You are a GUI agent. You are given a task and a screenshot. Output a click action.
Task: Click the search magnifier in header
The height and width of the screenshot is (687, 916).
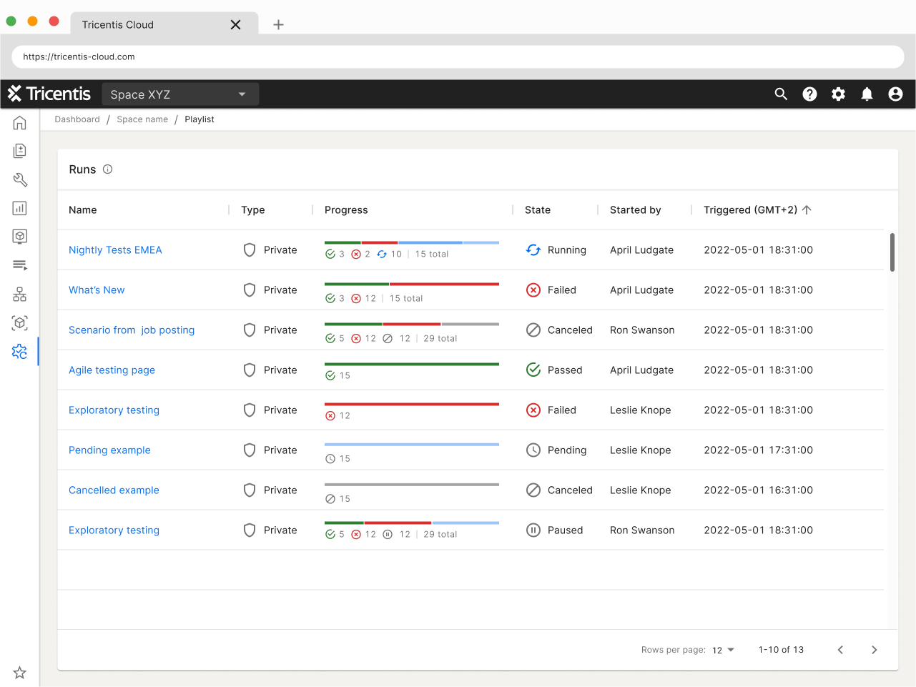[x=781, y=94]
